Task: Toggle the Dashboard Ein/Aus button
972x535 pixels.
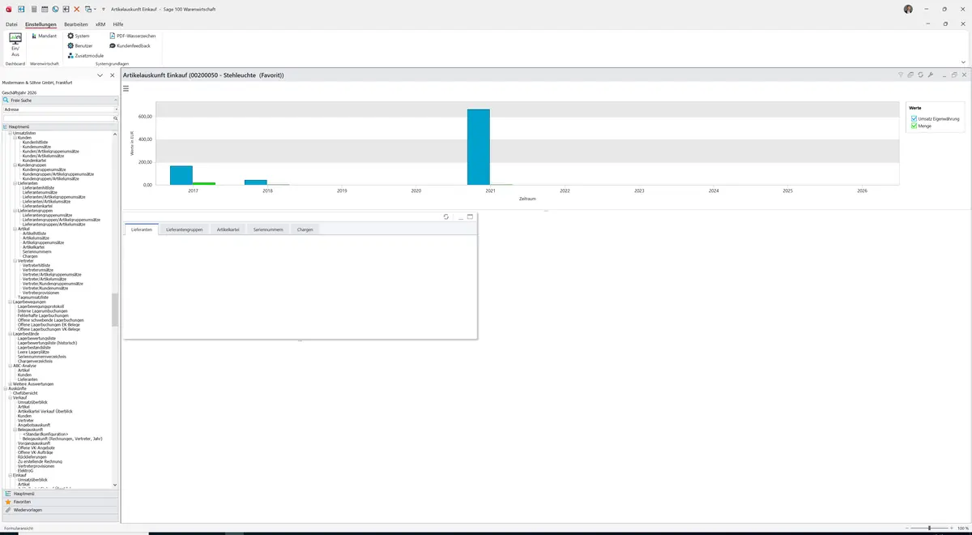Action: [15, 45]
